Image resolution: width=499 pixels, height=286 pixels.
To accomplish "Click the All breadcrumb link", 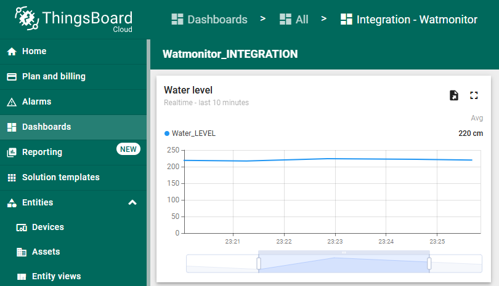I will (x=294, y=20).
